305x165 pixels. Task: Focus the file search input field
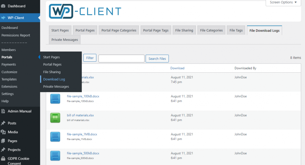pyautogui.click(x=122, y=59)
